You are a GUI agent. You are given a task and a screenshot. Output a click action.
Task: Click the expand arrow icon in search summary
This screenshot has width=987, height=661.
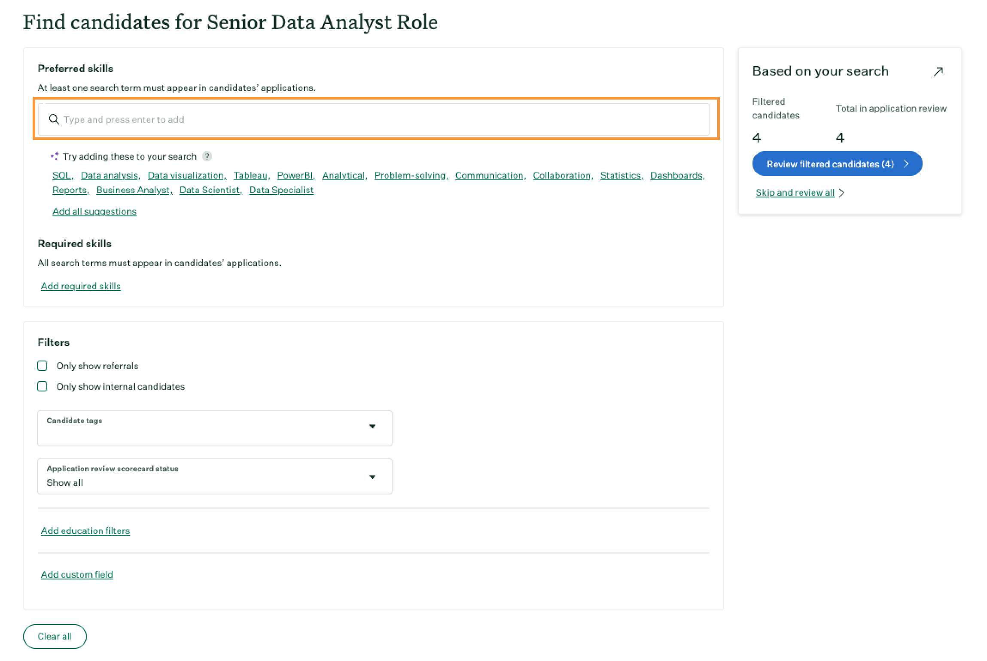pos(938,72)
